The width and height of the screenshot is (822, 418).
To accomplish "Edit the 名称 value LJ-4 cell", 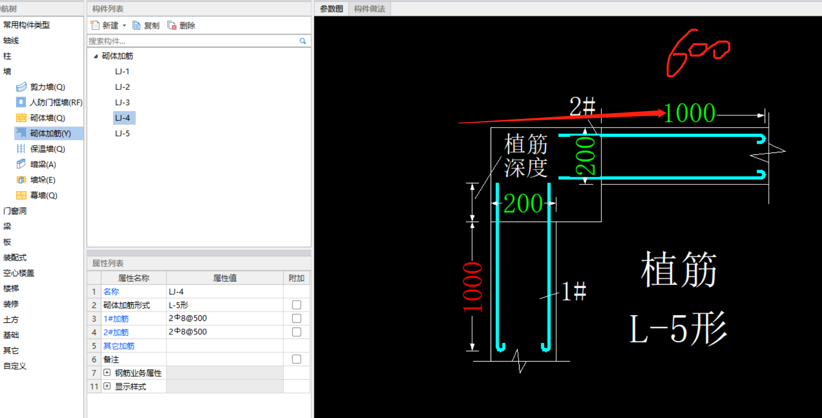I will click(x=225, y=291).
